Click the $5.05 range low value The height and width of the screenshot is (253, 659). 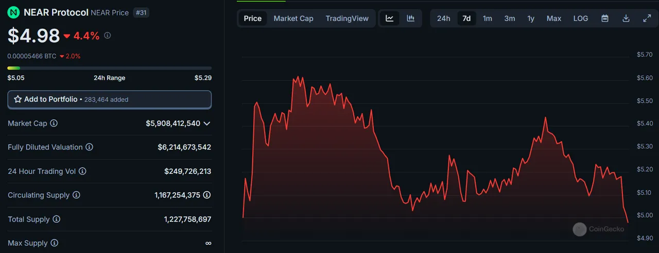pos(16,78)
